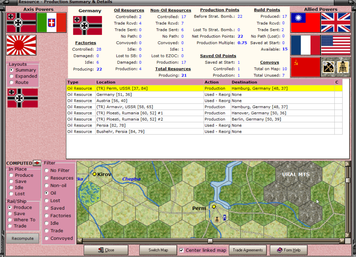Click the Location column header
The height and width of the screenshot is (257, 356).
149,82
